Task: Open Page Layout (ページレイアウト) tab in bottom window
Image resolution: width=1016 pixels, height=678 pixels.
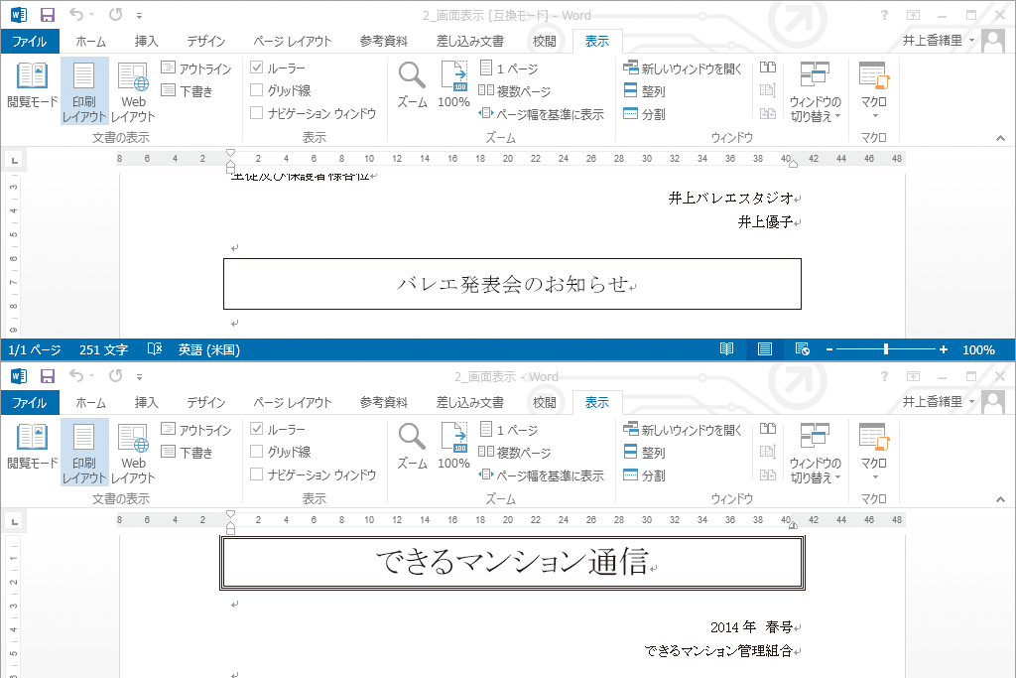Action: click(x=293, y=402)
